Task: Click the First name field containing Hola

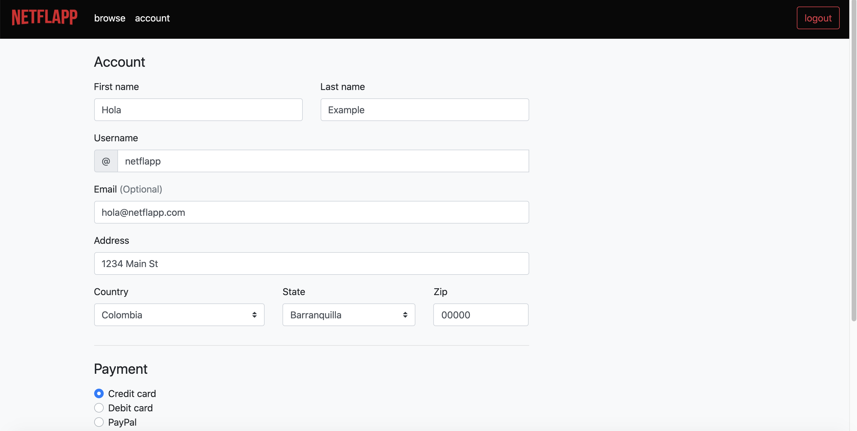Action: coord(198,110)
